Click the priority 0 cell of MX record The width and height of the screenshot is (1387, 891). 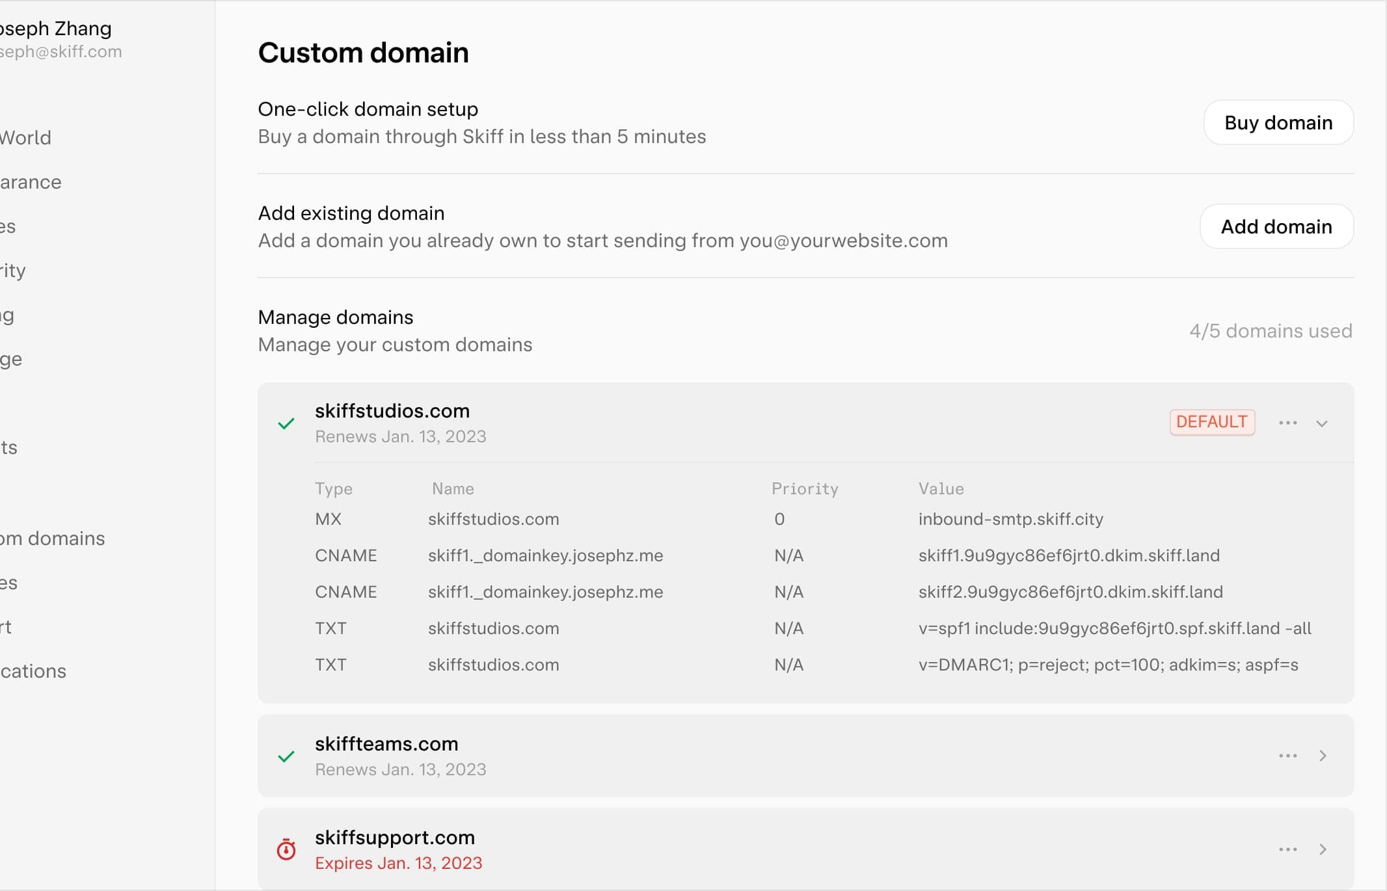pyautogui.click(x=779, y=519)
